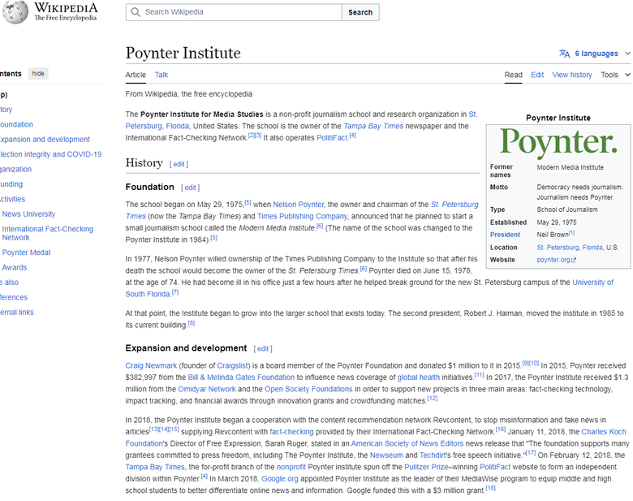Select the Article tab
Screen dimensions: 633x501
tap(136, 75)
